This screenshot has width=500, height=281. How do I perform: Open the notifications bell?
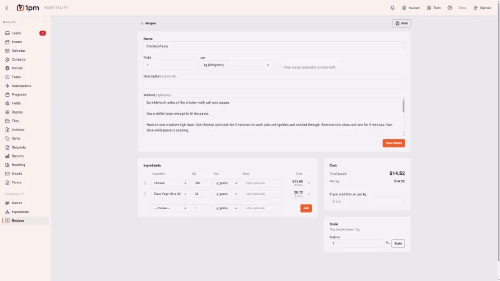point(392,7)
